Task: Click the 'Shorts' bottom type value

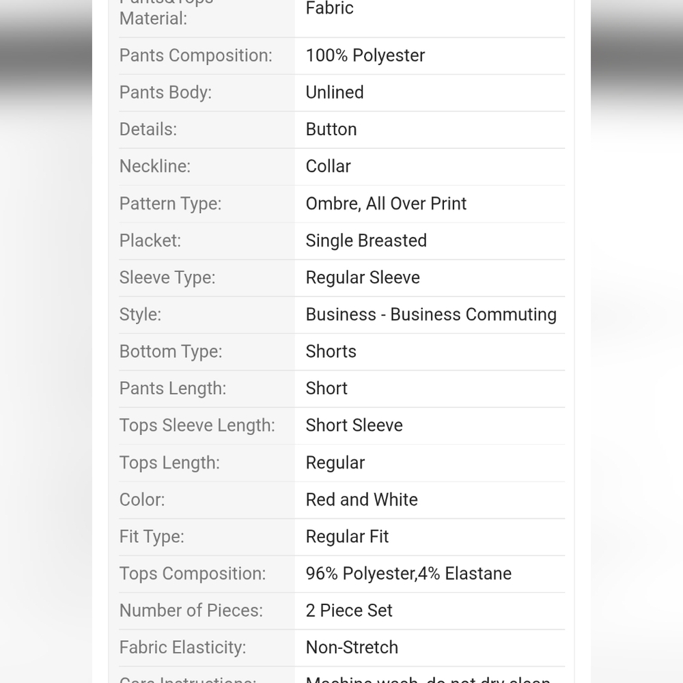Action: pos(331,352)
